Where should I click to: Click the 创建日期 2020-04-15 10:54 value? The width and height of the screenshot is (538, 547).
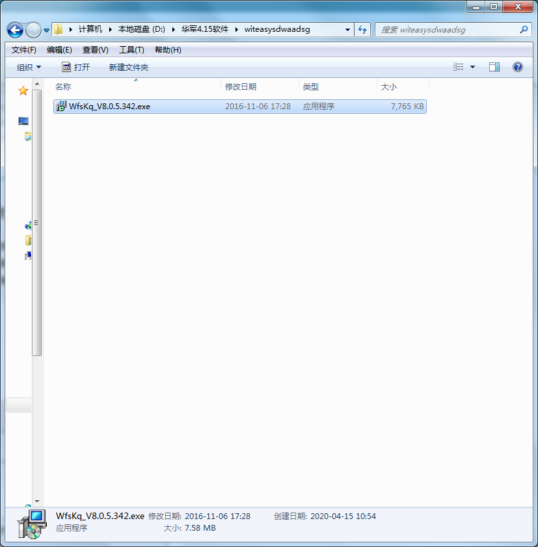343,516
